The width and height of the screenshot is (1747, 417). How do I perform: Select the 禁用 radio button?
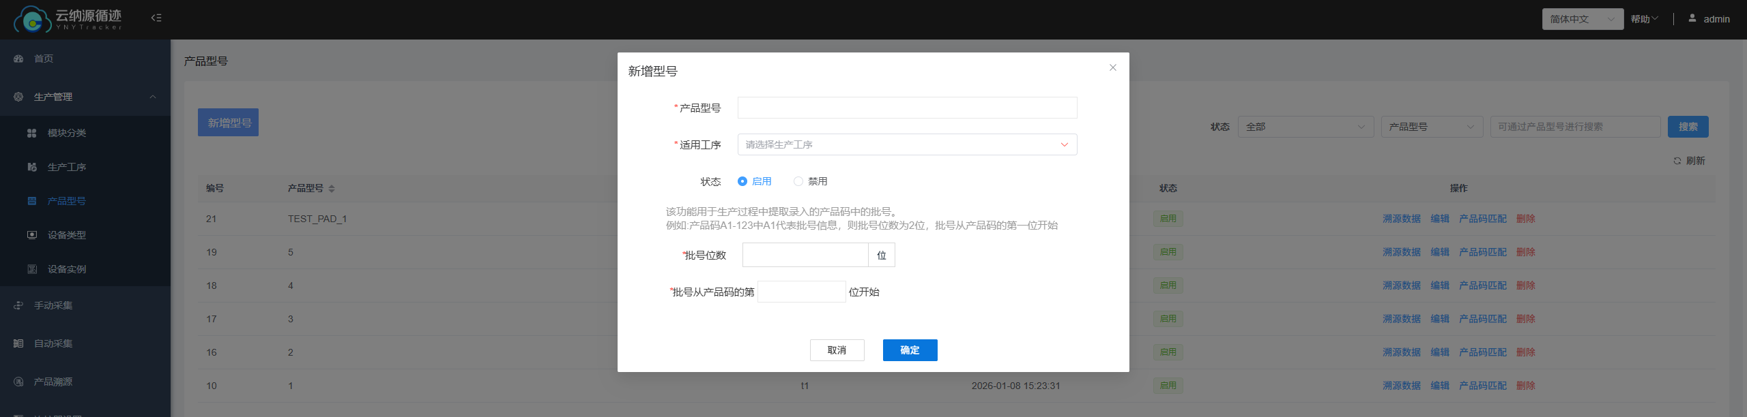pos(798,181)
